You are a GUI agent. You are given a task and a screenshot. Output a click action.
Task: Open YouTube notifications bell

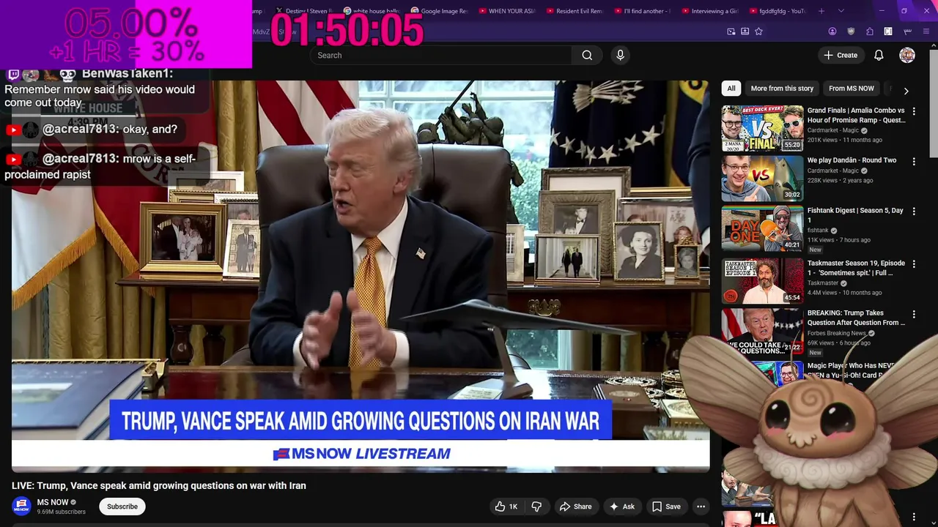coord(879,55)
